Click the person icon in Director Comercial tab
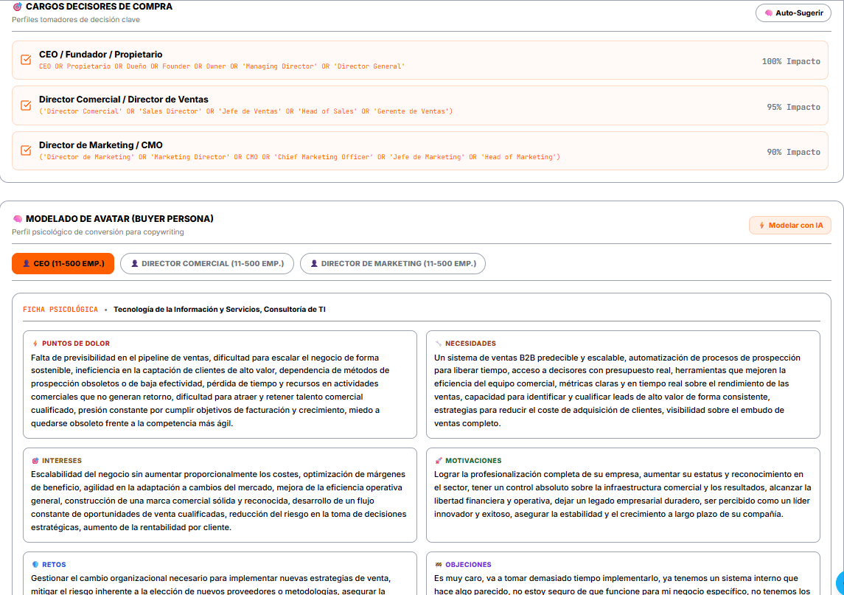Image resolution: width=844 pixels, height=595 pixels. tap(135, 264)
